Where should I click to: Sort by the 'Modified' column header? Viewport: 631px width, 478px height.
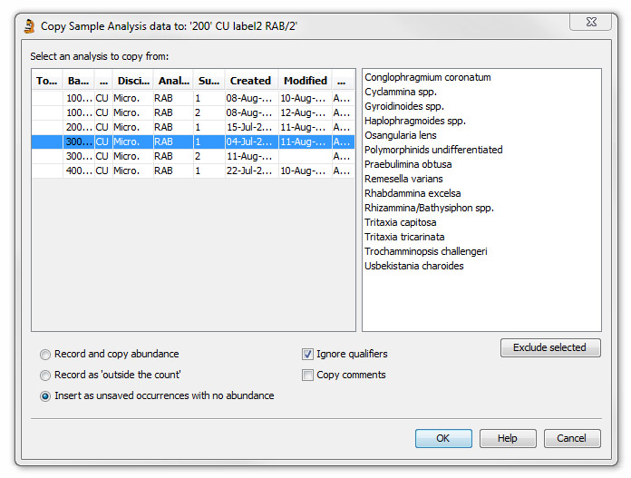coord(305,81)
